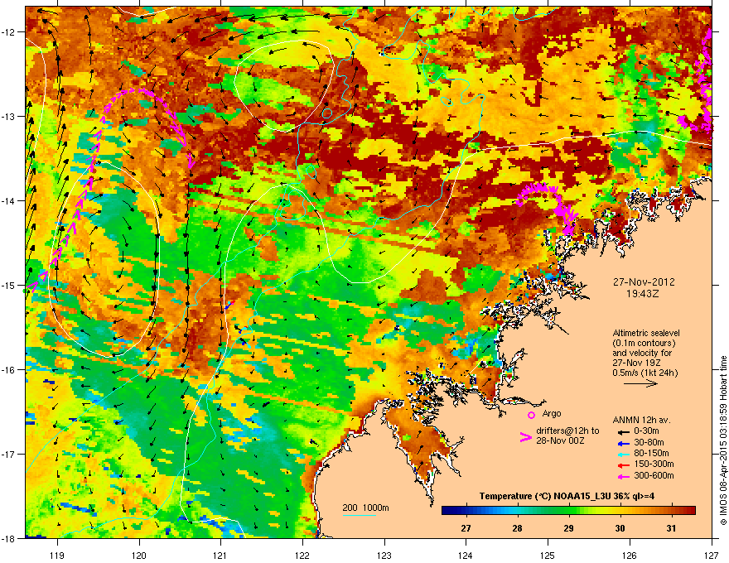Click the magenta 300-600m arrow legend symbol
Viewport: 729px width, 563px height.
(622, 476)
